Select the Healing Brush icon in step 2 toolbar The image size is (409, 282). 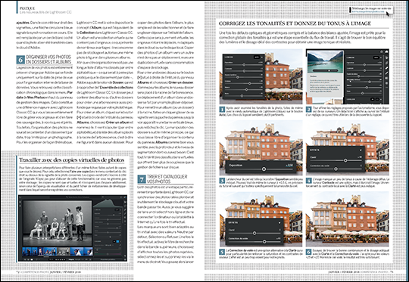(x=386, y=68)
